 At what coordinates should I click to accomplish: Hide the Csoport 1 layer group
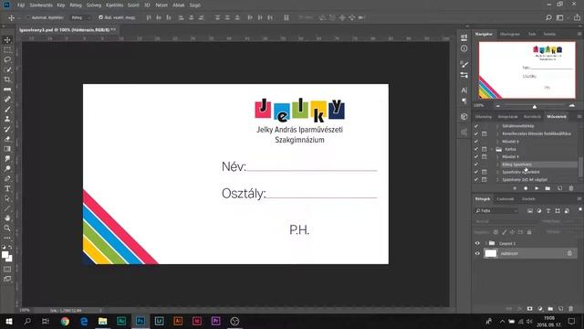(477, 243)
